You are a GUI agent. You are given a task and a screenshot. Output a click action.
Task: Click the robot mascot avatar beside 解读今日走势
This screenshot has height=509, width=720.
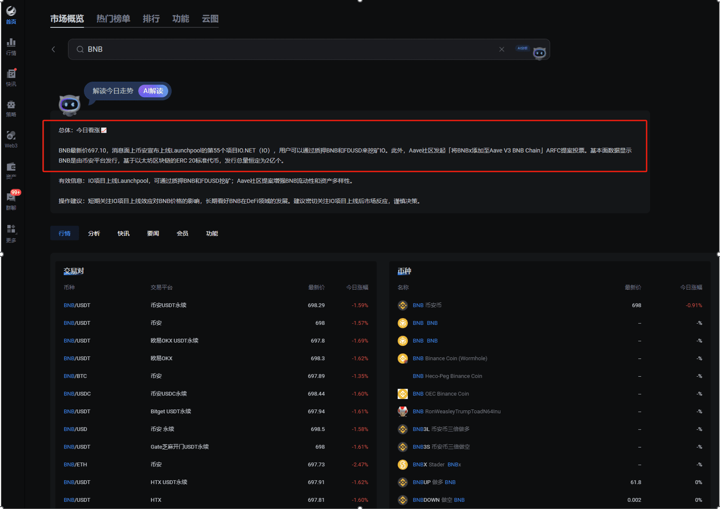click(x=69, y=105)
